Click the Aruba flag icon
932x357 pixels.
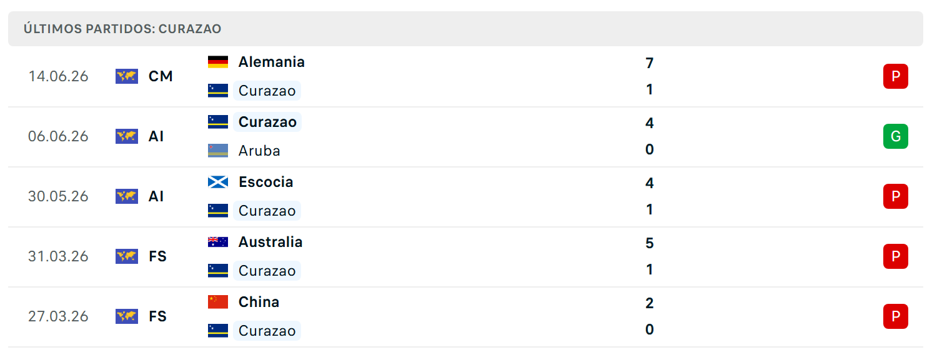[x=218, y=151]
